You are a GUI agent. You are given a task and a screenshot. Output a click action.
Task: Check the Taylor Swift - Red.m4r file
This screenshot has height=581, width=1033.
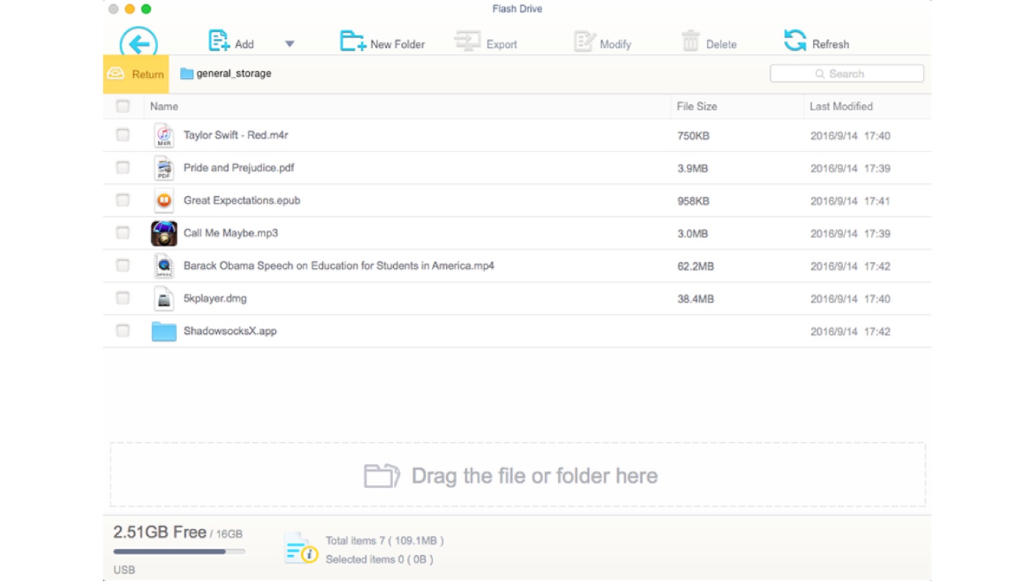[123, 135]
